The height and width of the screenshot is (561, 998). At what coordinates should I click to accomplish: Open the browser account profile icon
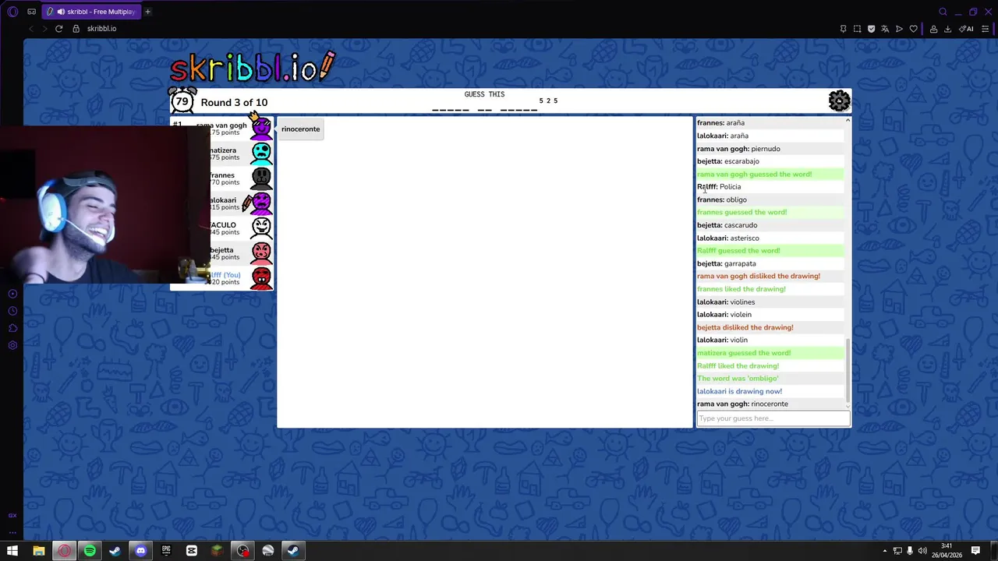pos(933,29)
